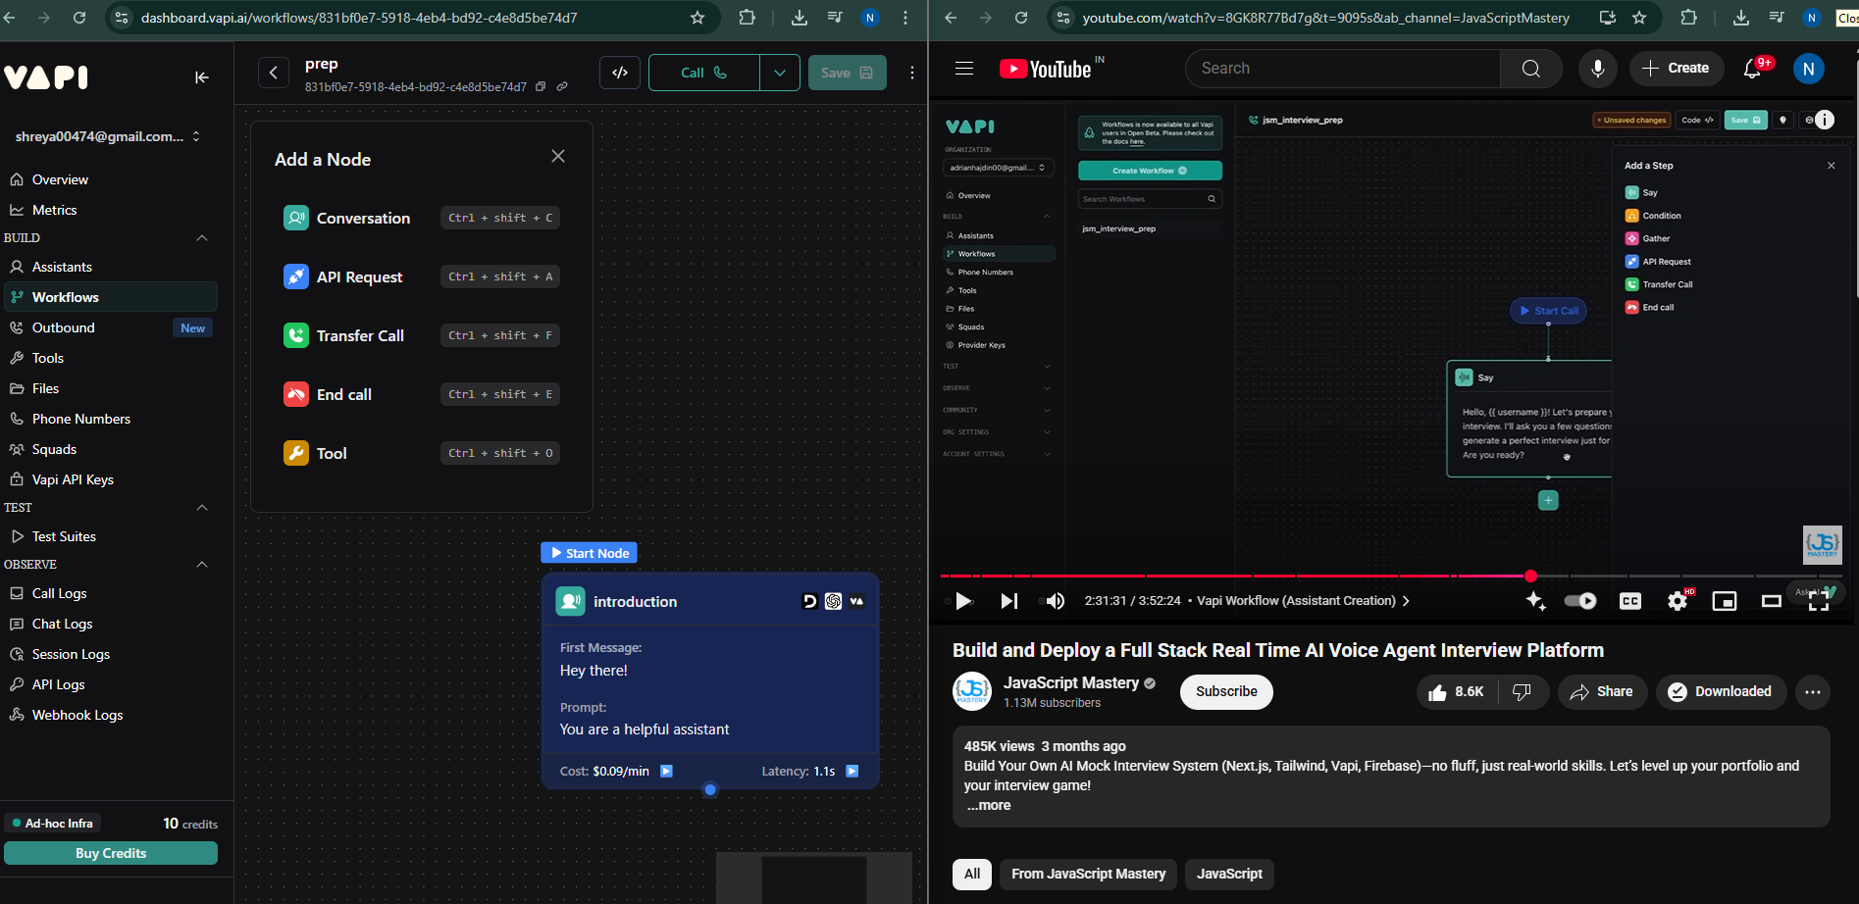Subscribe to JavaScript Mastery channel

[1225, 691]
